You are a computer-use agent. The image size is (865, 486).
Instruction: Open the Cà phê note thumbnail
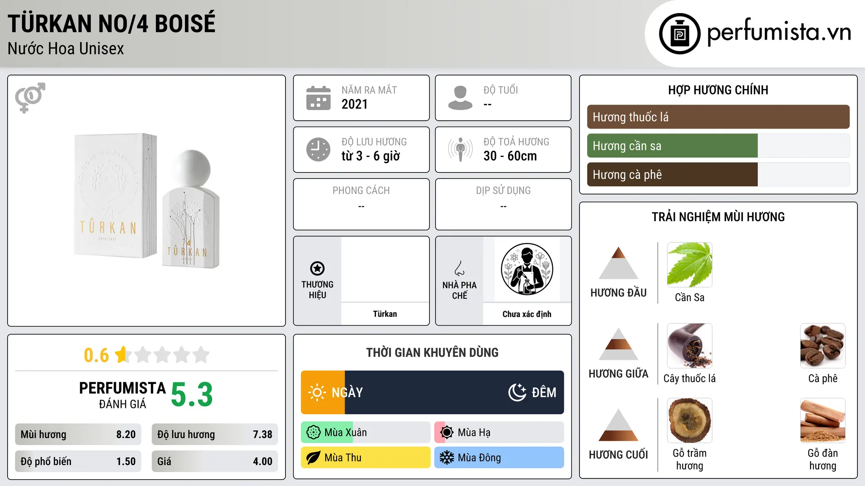click(822, 346)
